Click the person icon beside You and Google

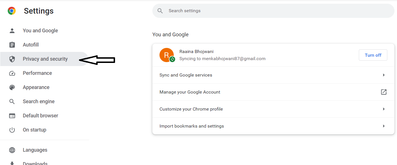pos(12,31)
